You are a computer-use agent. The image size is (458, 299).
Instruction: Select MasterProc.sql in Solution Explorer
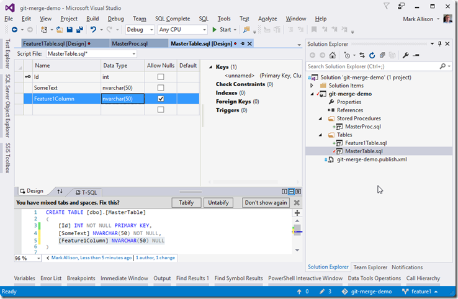(x=362, y=127)
